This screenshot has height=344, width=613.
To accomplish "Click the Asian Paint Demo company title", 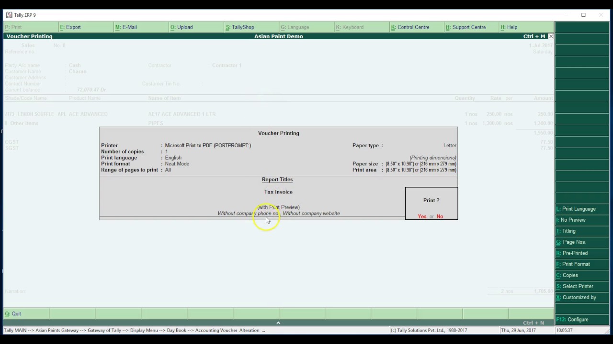I will (279, 36).
